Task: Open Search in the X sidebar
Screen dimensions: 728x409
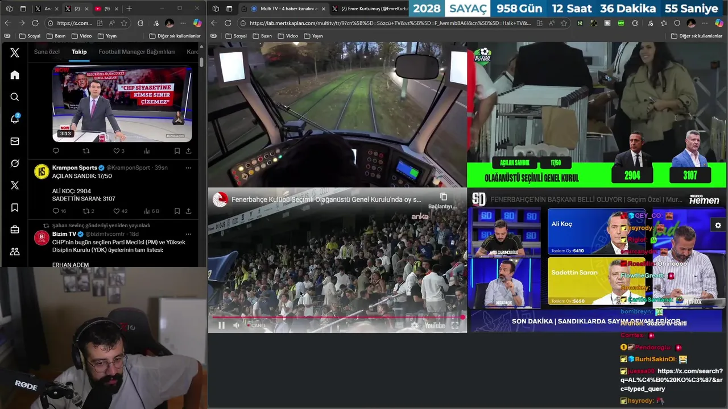Action: tap(15, 97)
